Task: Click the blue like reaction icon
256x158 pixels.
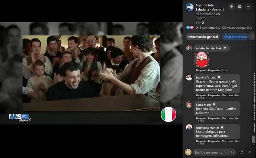Action: (188, 28)
